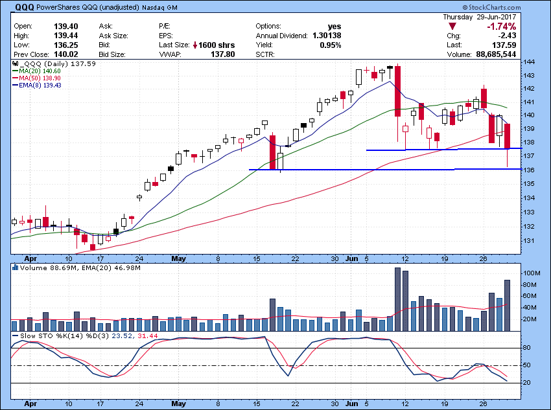551x410 pixels.
Task: Click the Bid Size: label
Action: (112, 54)
